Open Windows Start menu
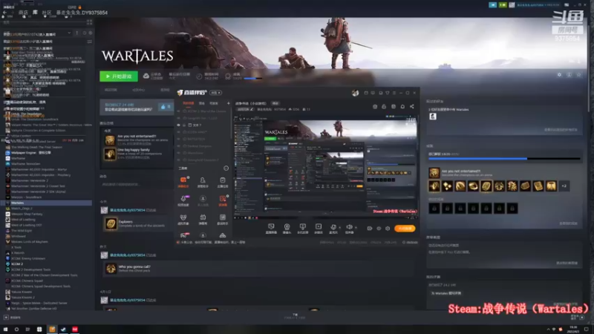Viewport: 594px width, 334px height. tap(5, 330)
